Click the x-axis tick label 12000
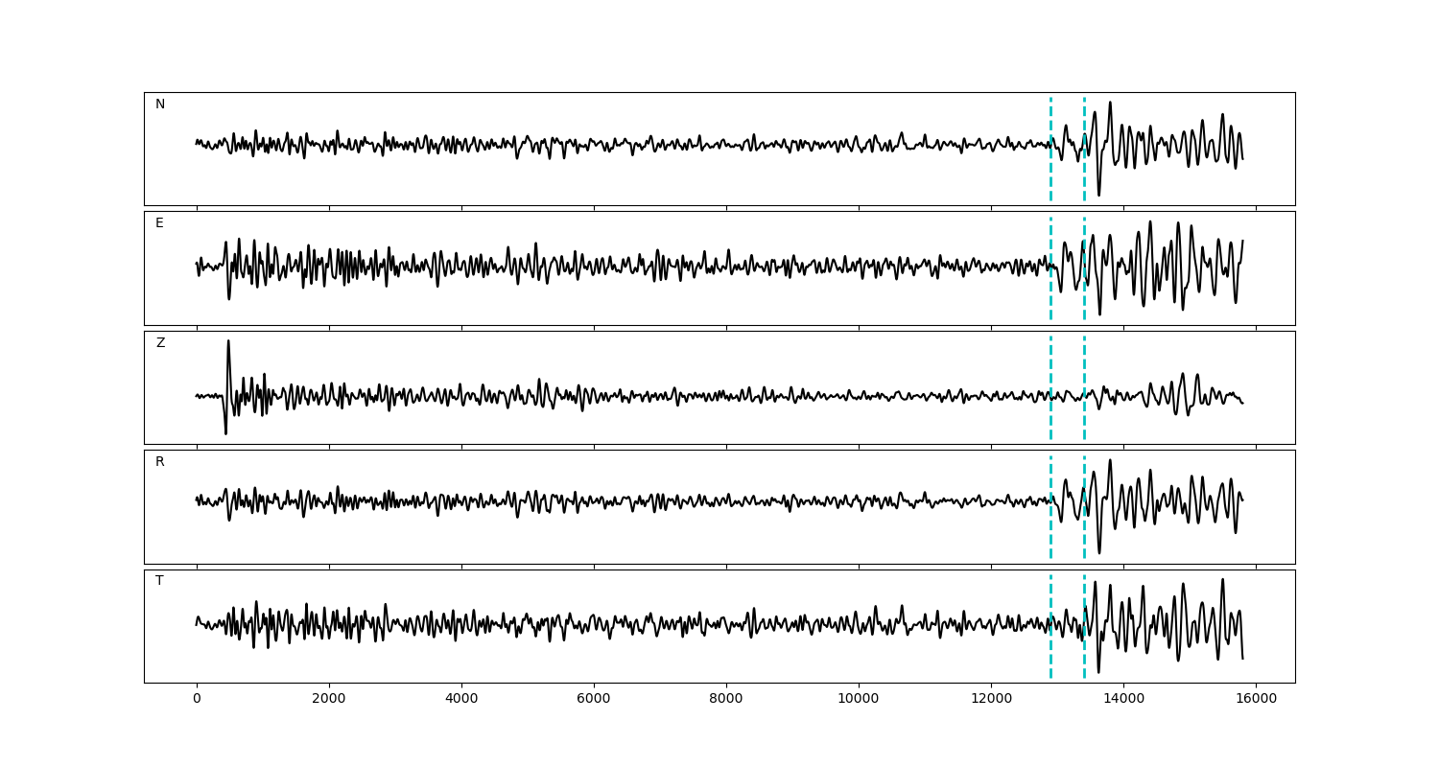This screenshot has width=1439, height=767. [991, 700]
